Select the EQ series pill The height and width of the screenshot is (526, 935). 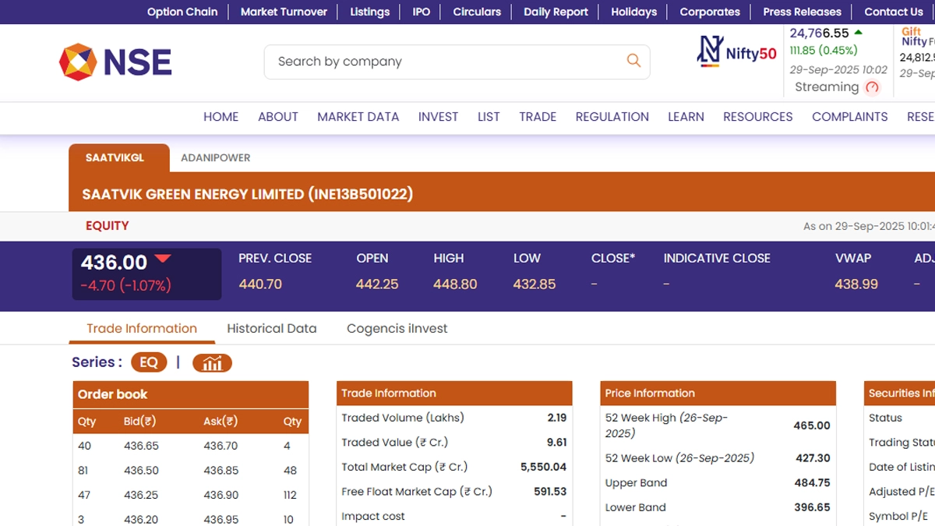pyautogui.click(x=149, y=362)
